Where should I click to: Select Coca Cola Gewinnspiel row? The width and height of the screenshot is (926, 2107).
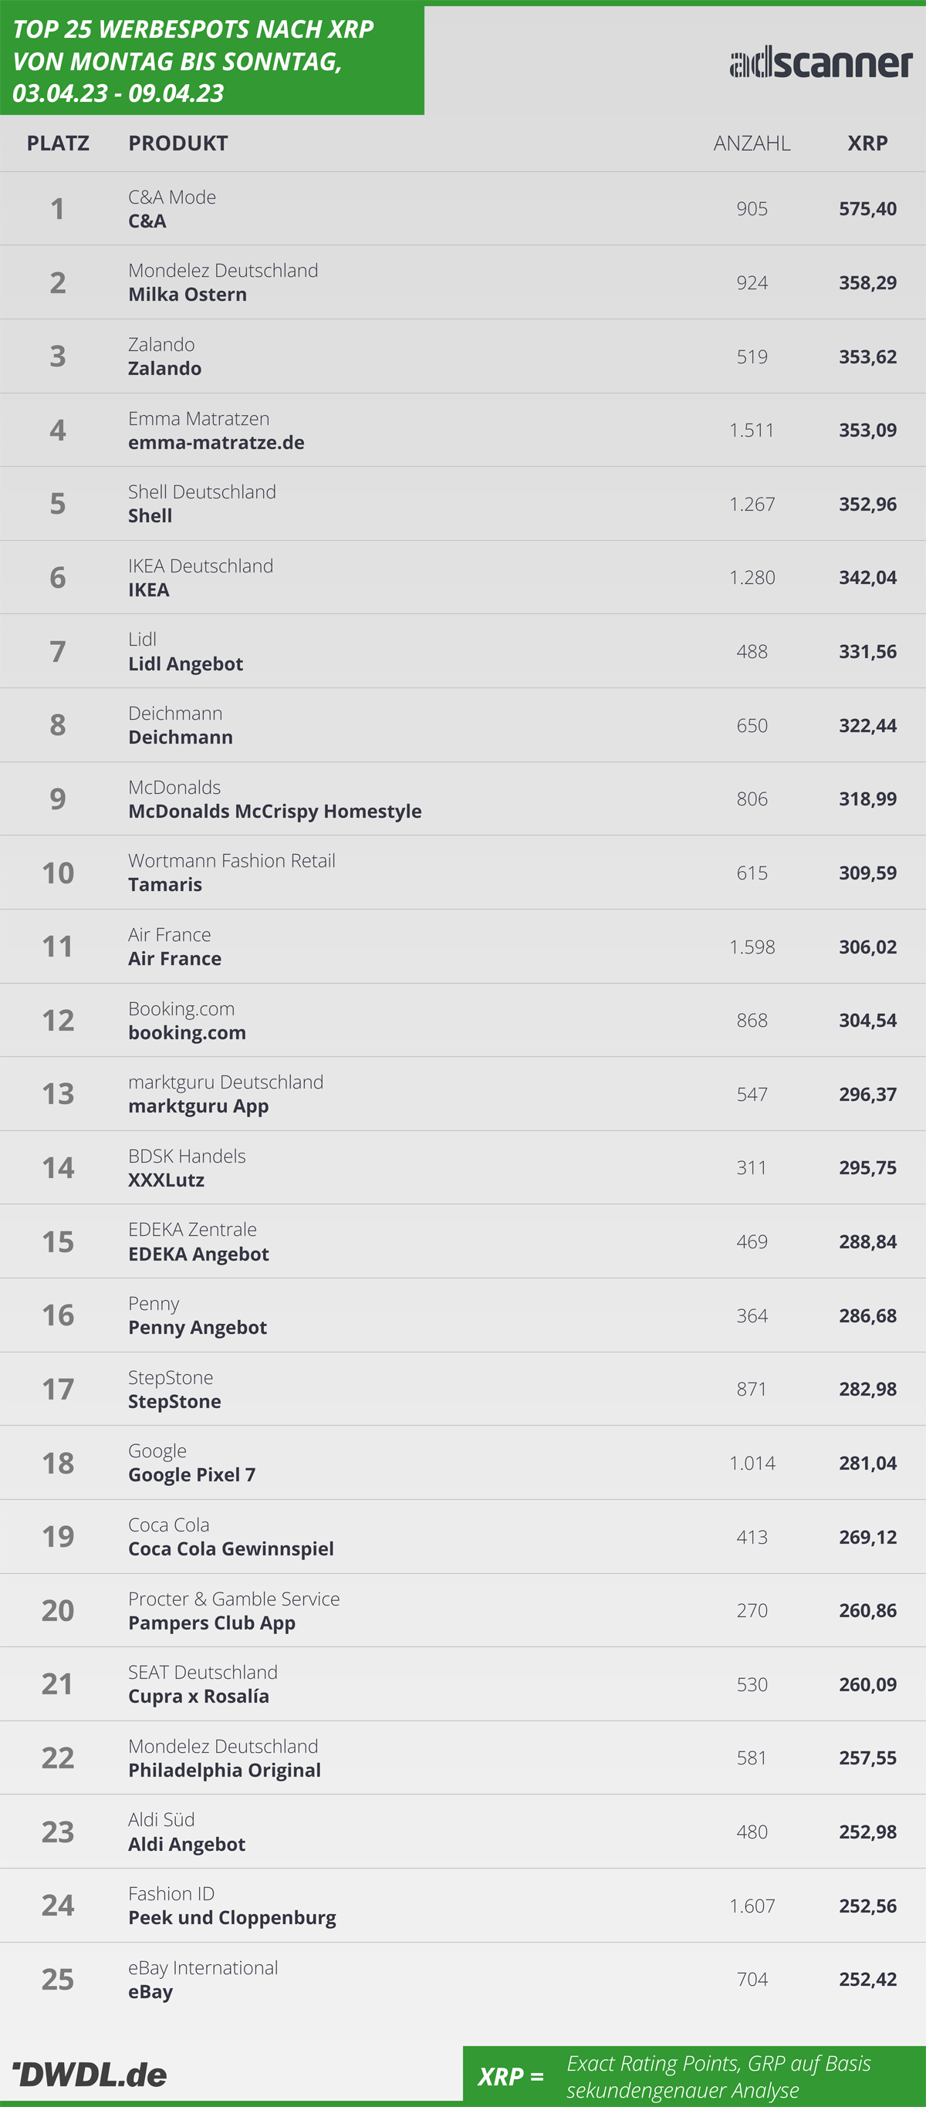[x=463, y=1536]
